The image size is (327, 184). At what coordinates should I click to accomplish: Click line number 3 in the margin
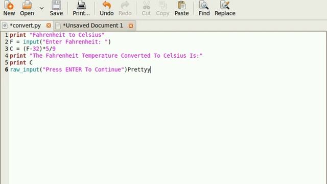7,49
